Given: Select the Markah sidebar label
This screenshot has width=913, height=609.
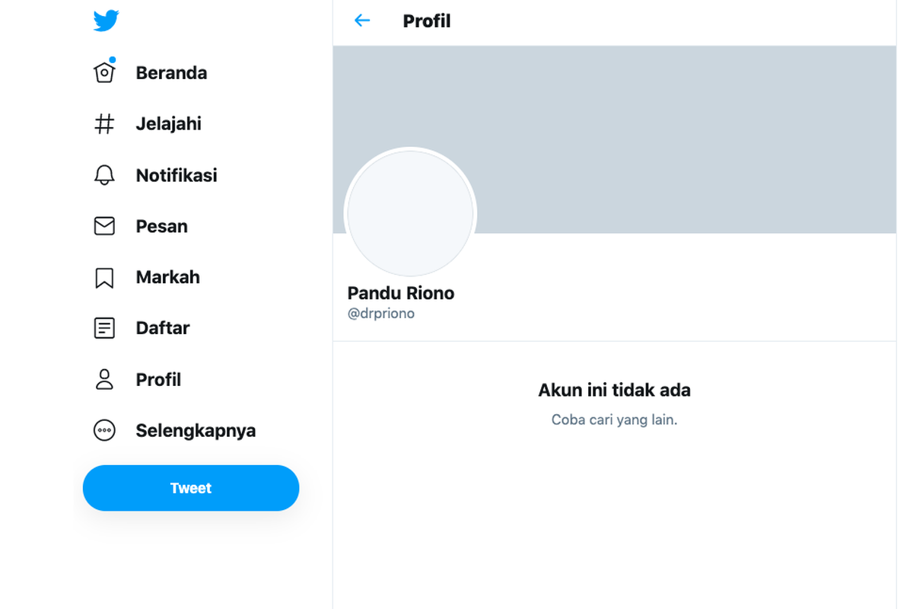Looking at the screenshot, I should tap(167, 277).
